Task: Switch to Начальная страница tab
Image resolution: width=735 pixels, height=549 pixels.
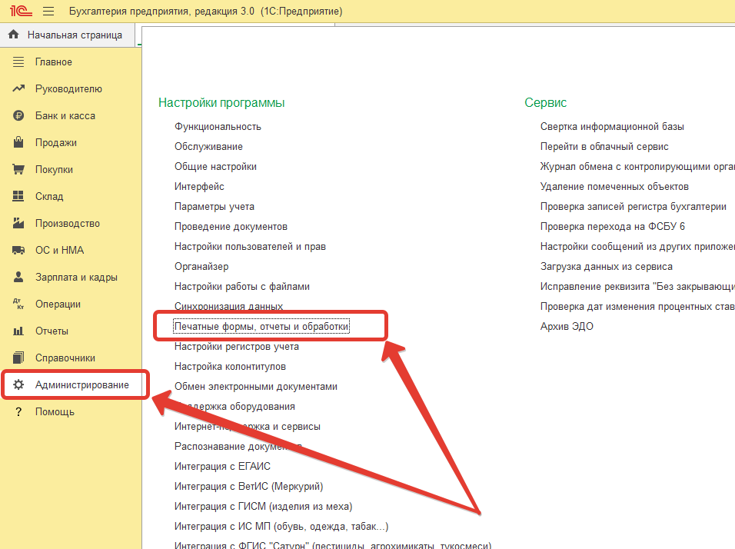Action: pyautogui.click(x=68, y=35)
